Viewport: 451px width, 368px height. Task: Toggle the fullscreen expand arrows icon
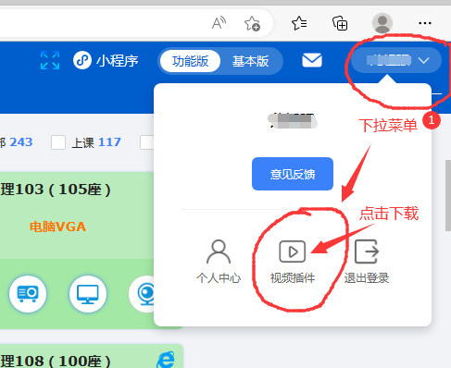tap(50, 60)
